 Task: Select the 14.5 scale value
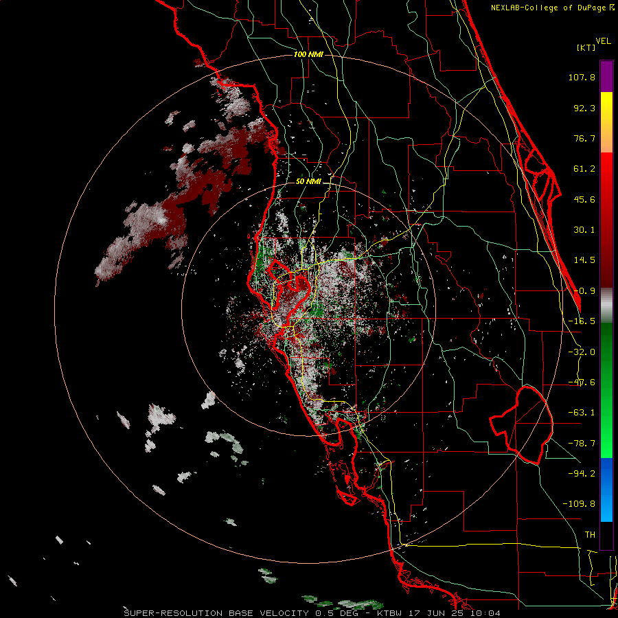(584, 260)
